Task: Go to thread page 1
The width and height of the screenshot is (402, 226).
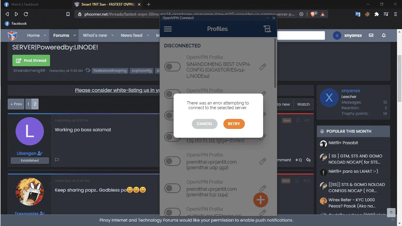Action: coord(28,104)
